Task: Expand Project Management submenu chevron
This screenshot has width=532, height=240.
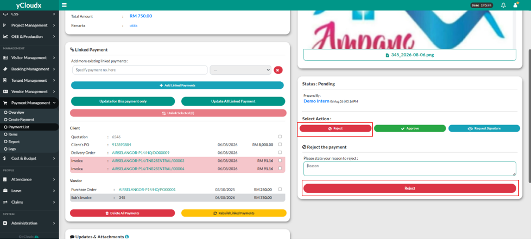Action: tap(54, 25)
